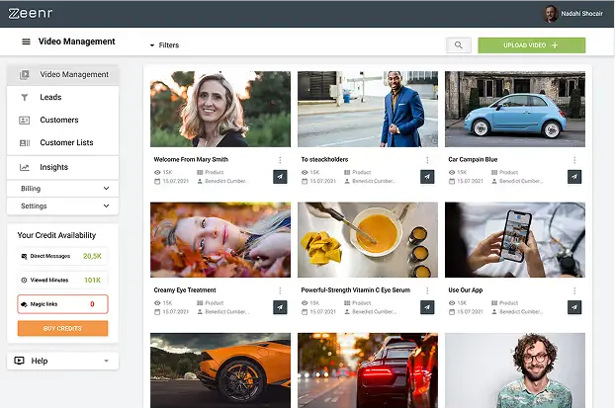The height and width of the screenshot is (409, 615).
Task: Open three-dot menu for Vitamin C Eye Serum
Action: tap(427, 290)
